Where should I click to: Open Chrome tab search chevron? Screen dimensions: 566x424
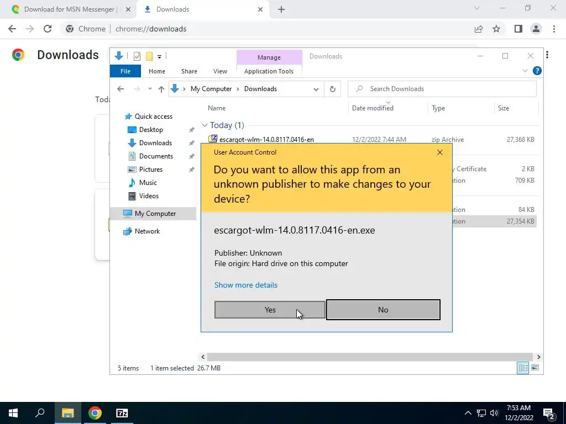click(x=476, y=8)
